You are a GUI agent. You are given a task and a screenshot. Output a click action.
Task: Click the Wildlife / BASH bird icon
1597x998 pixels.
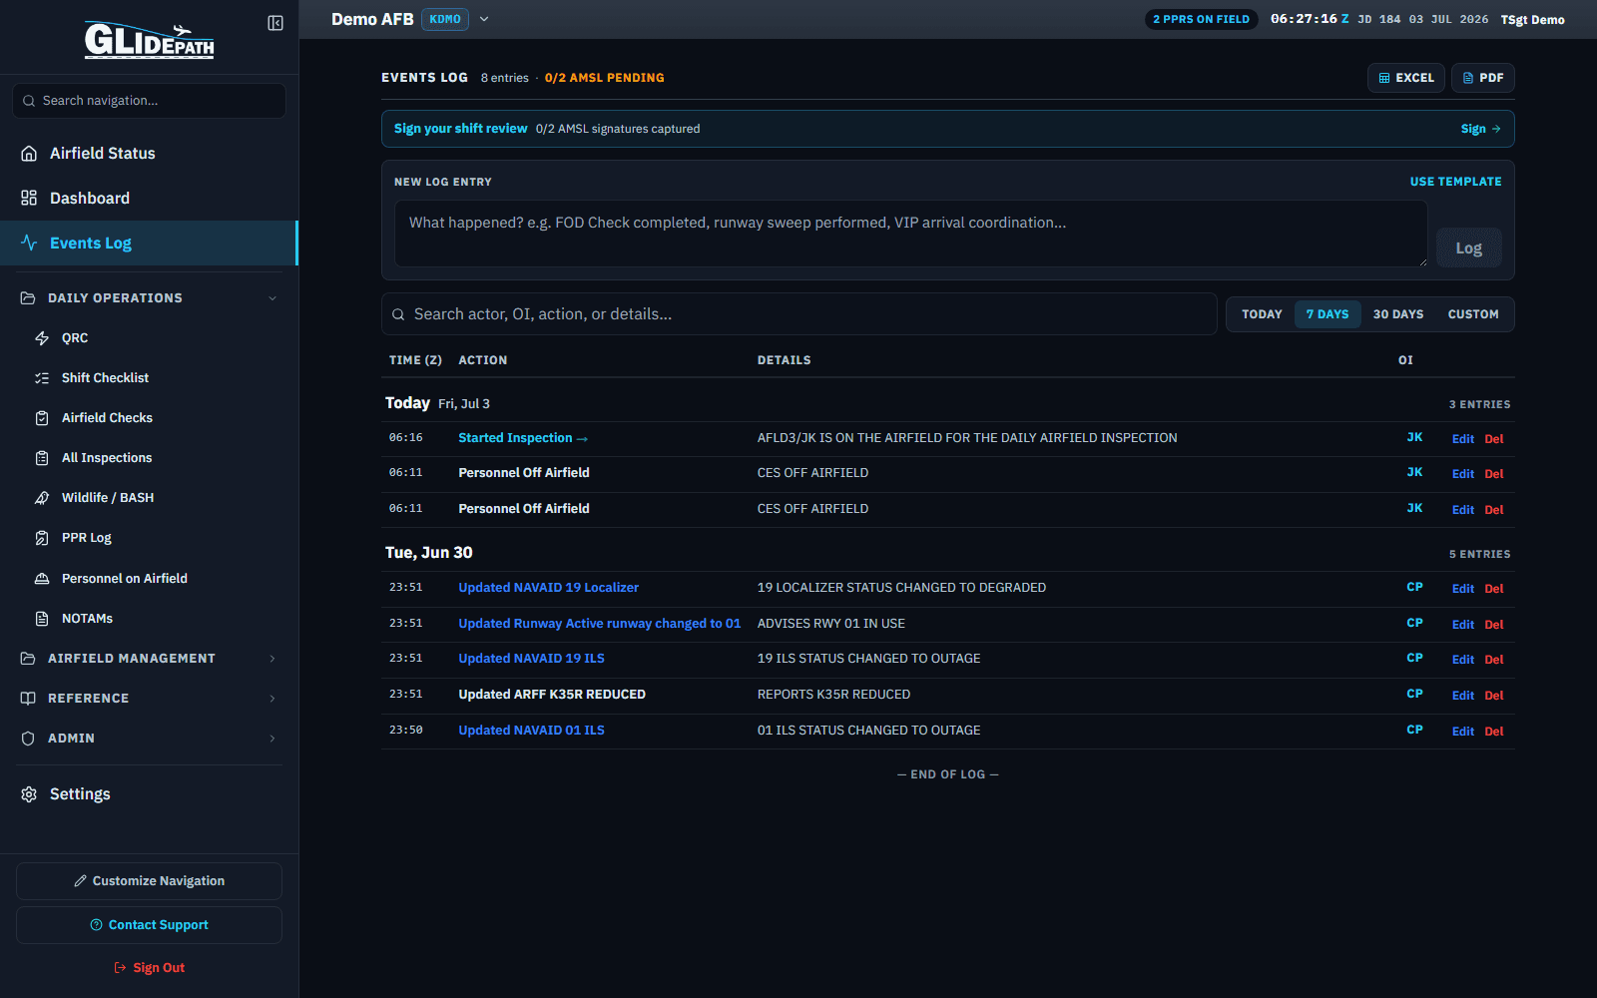pyautogui.click(x=42, y=498)
